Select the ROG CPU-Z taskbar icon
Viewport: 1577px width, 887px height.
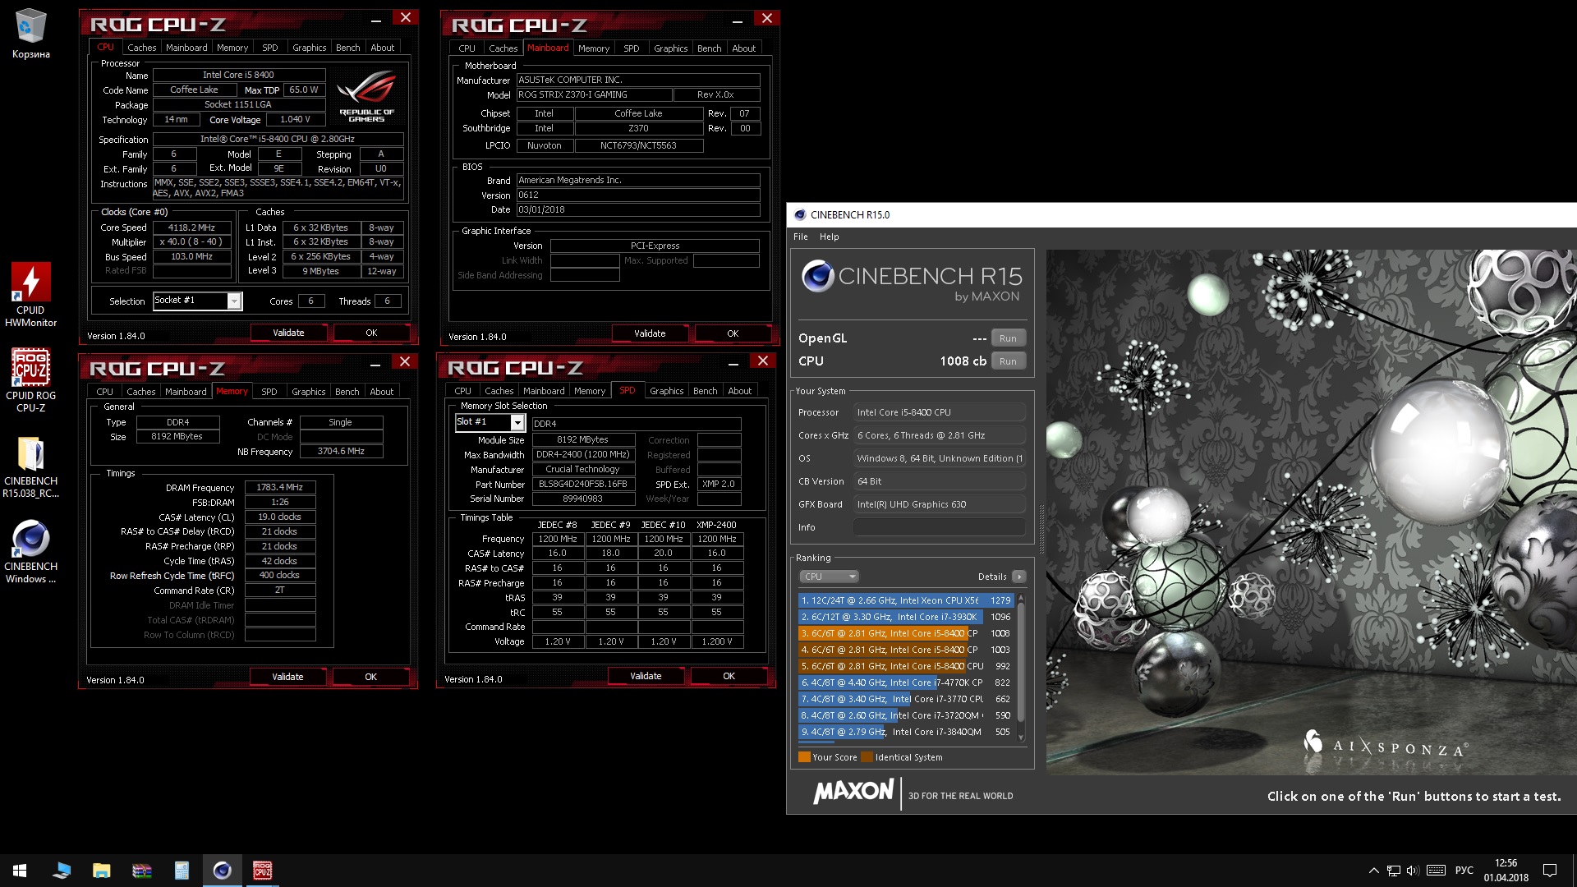262,871
